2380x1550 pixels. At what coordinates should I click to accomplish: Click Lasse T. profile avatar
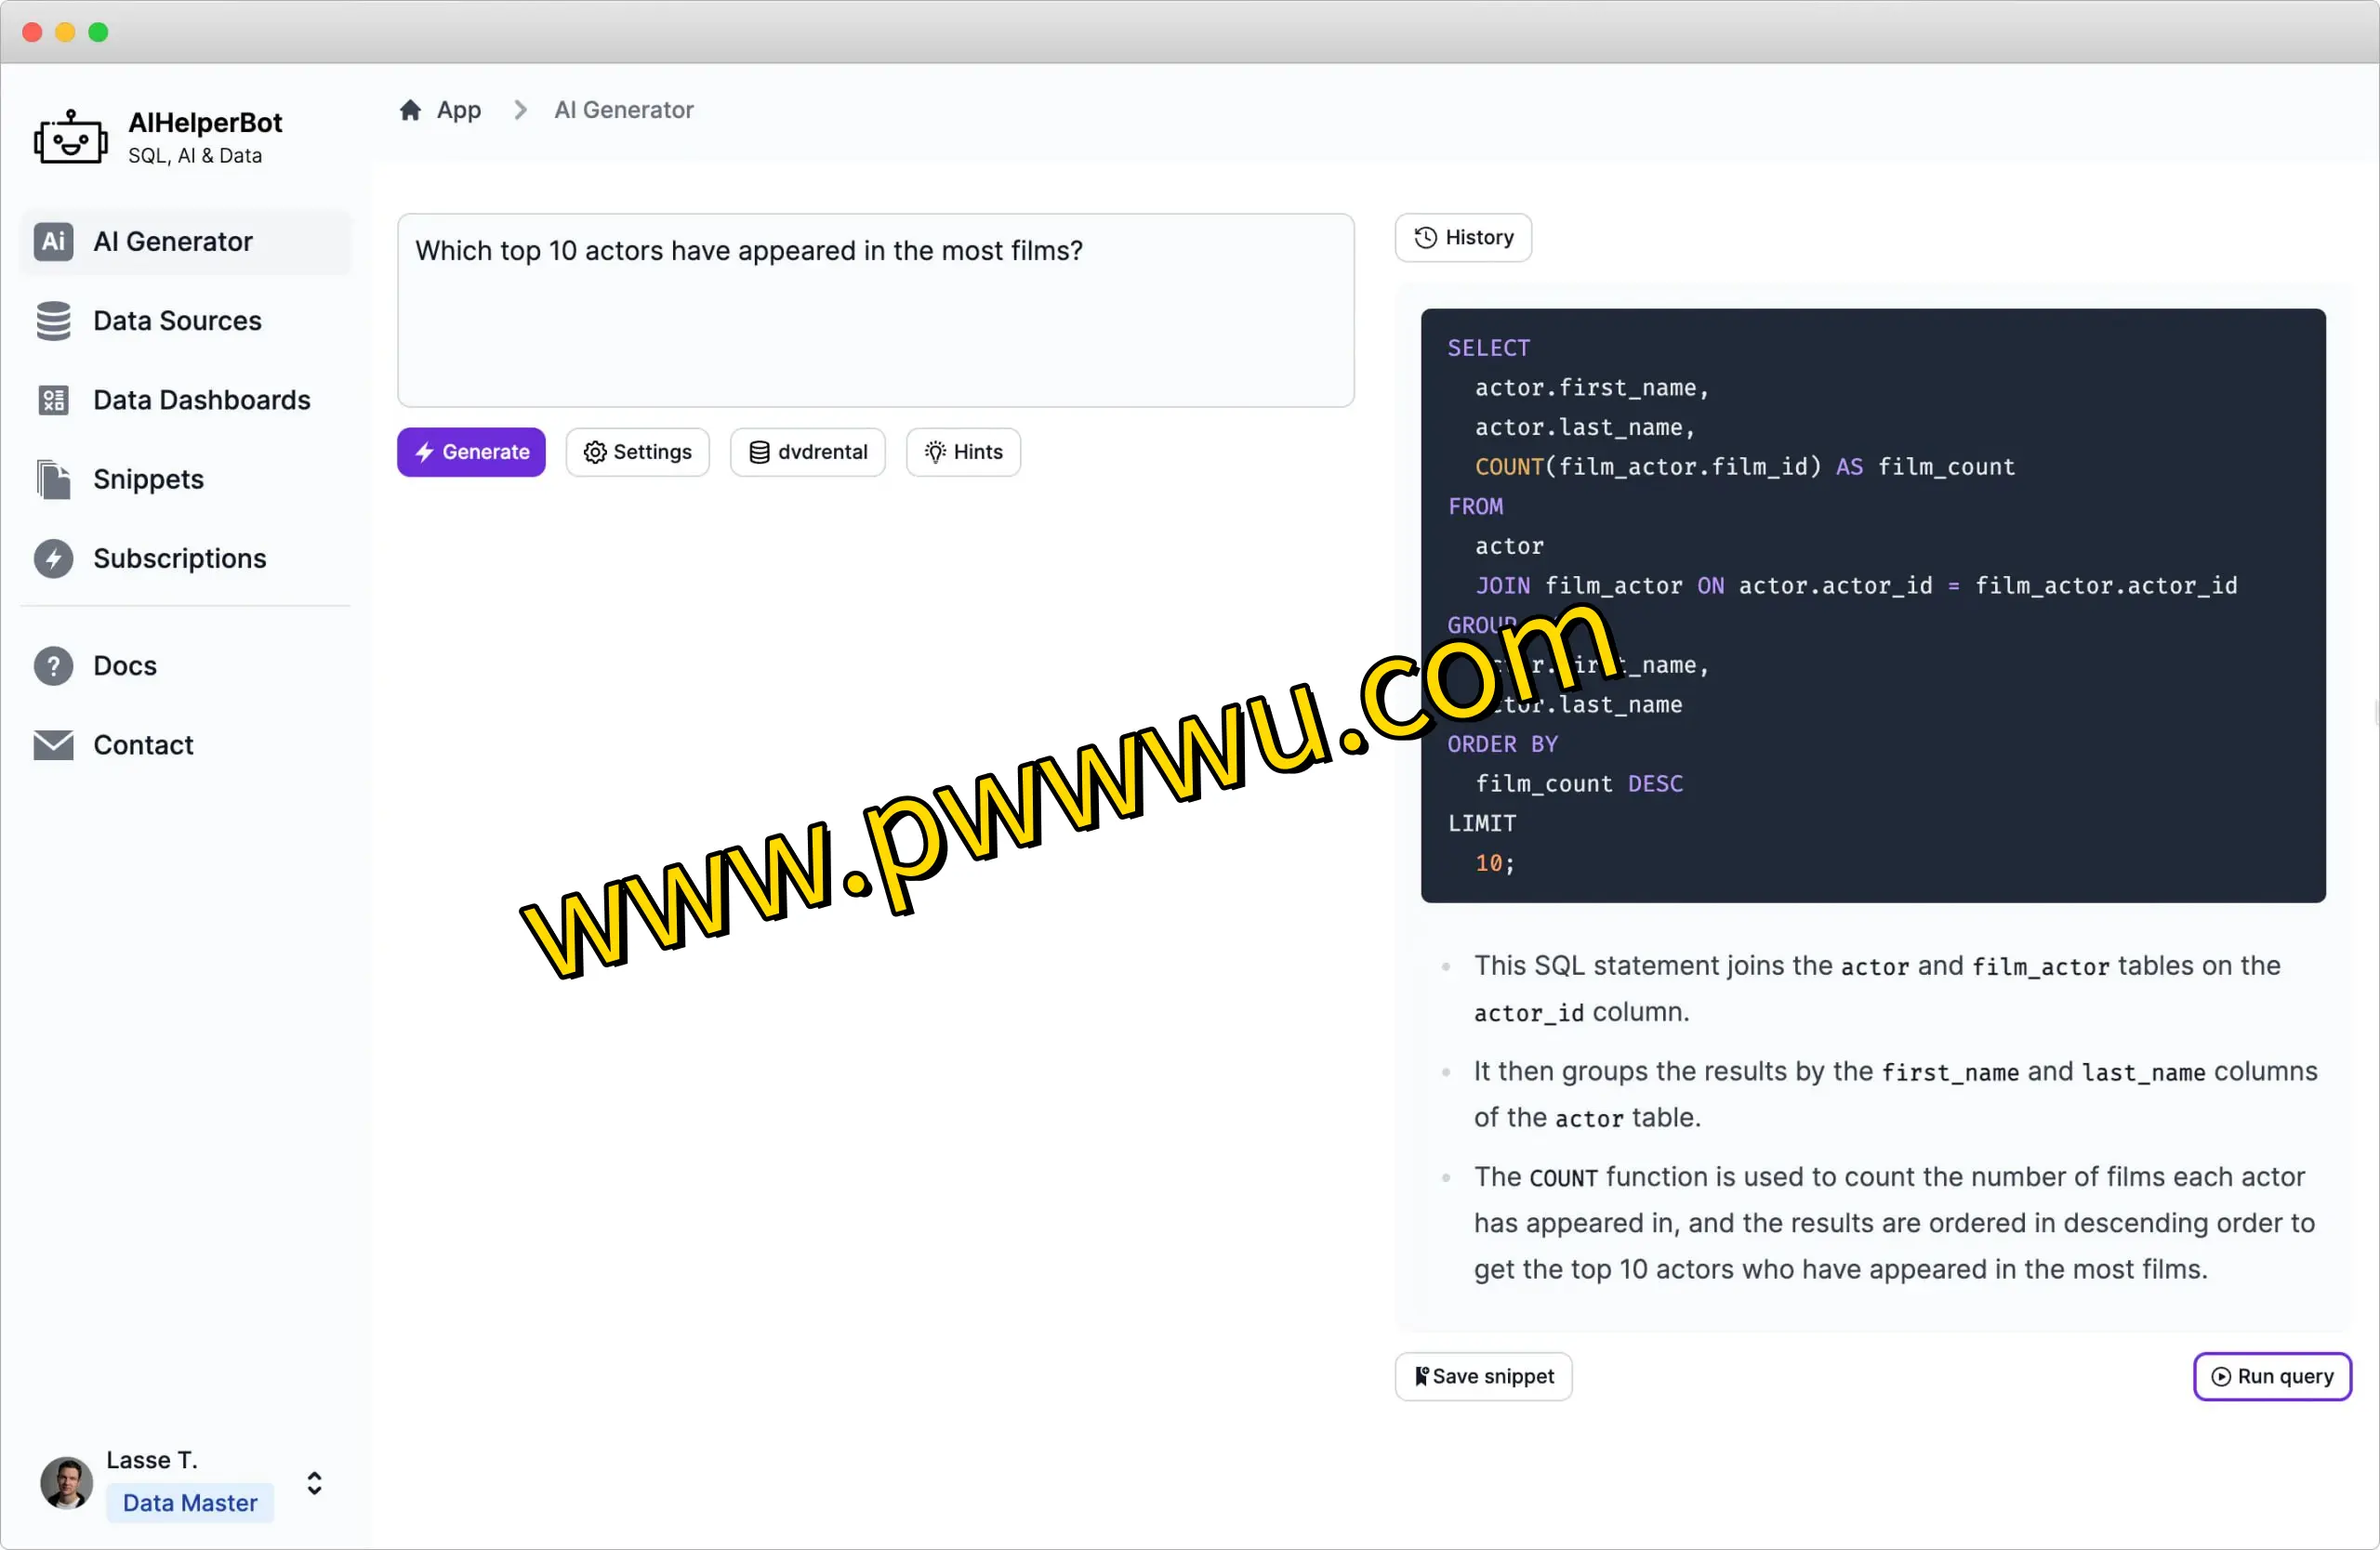click(66, 1482)
